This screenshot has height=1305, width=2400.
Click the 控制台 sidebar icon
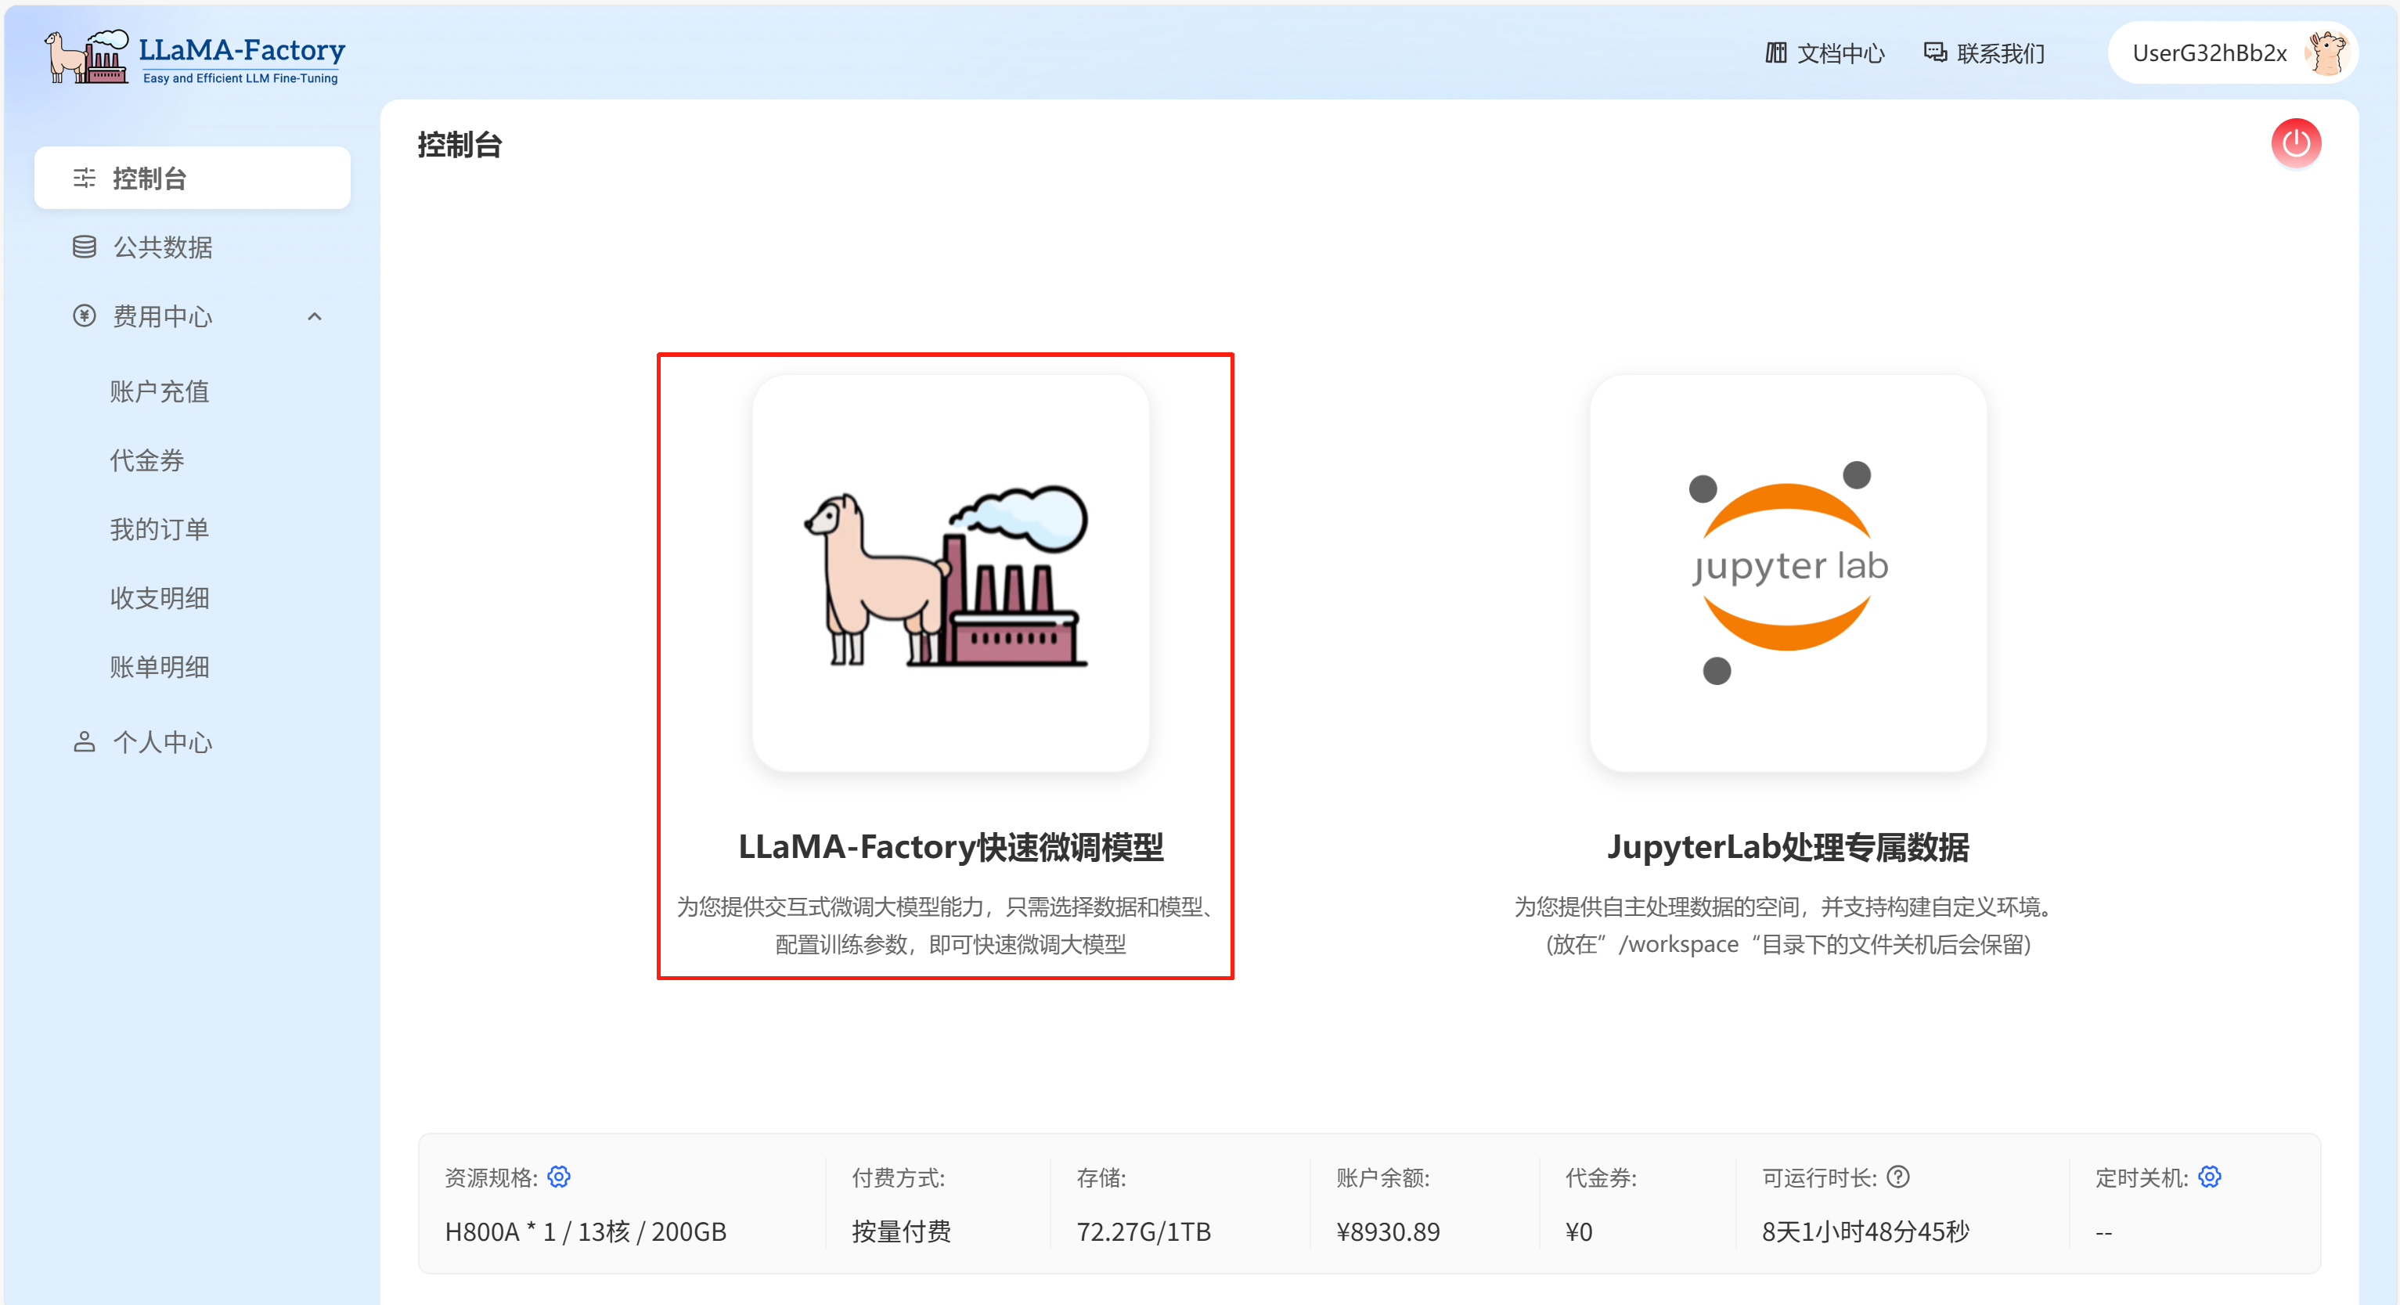click(83, 178)
